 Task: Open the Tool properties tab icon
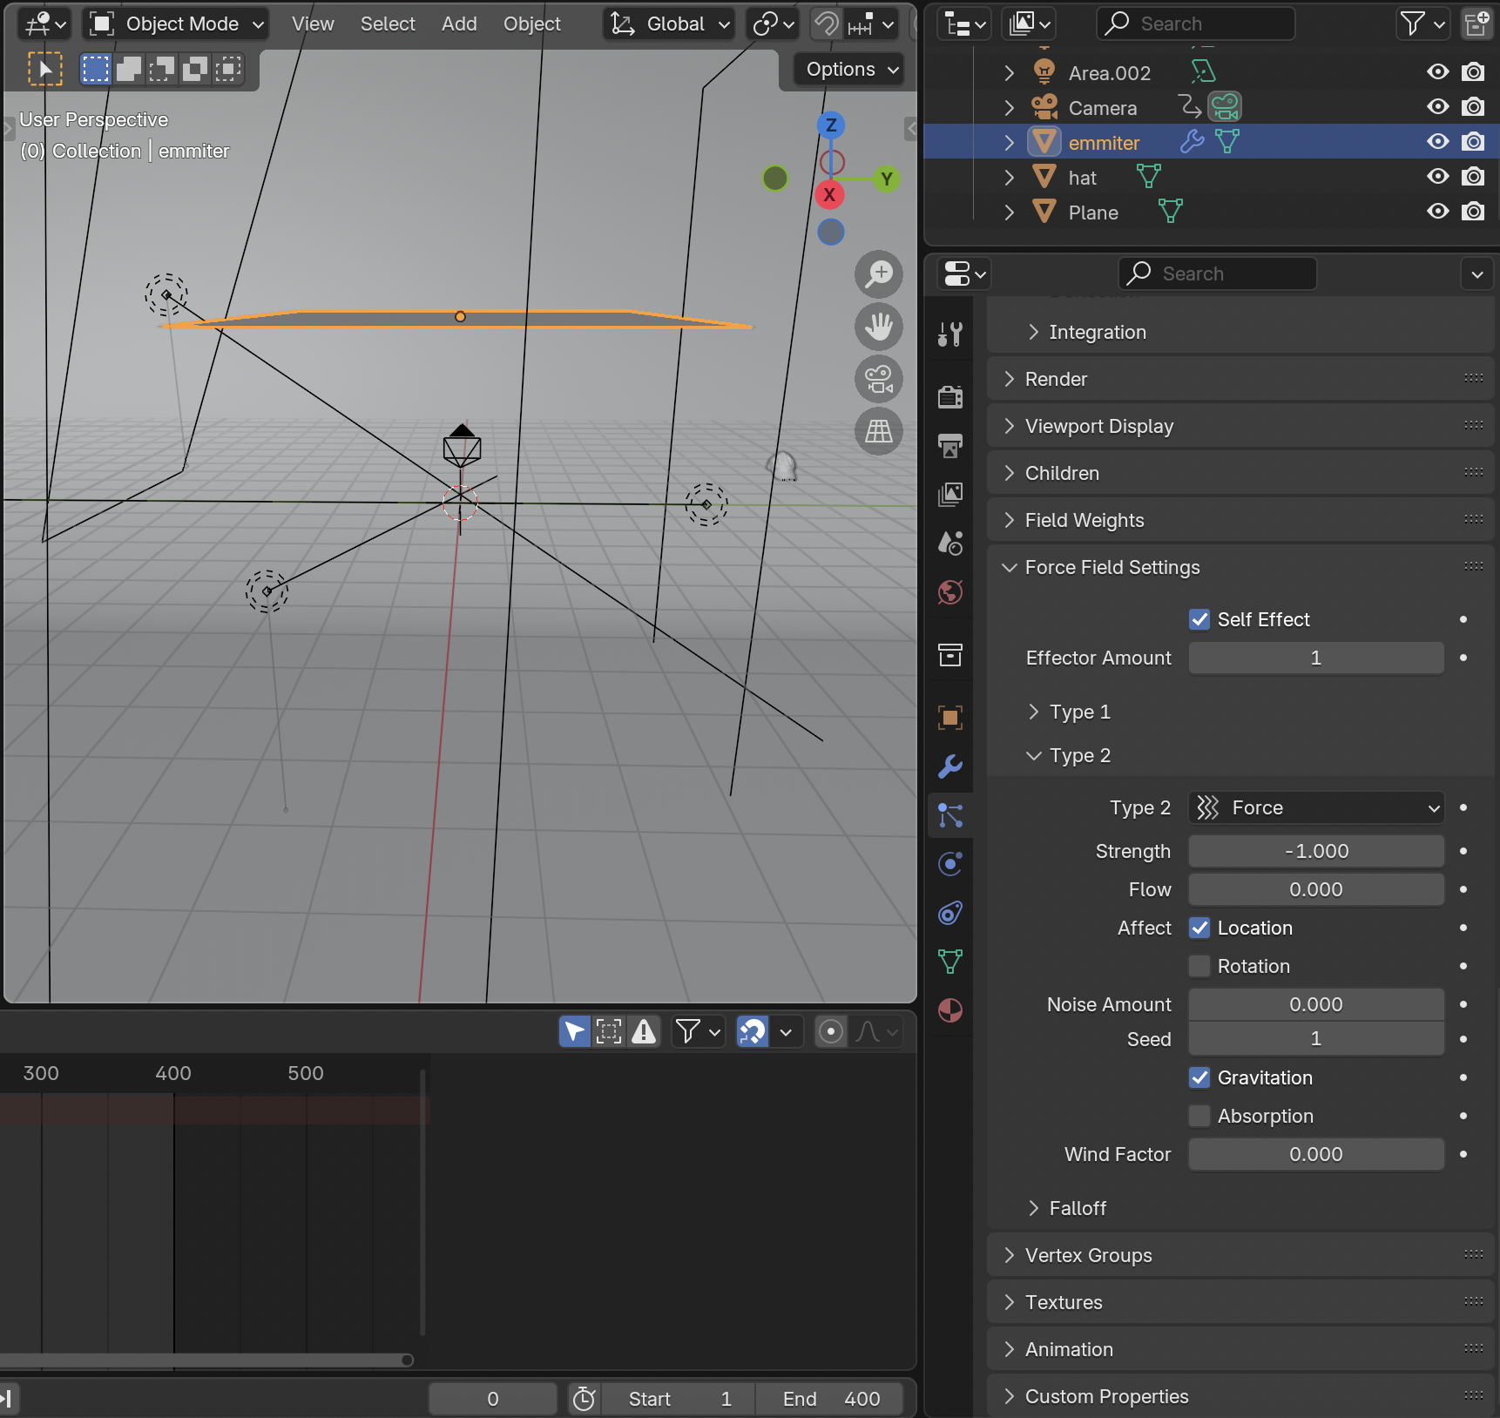[950, 334]
